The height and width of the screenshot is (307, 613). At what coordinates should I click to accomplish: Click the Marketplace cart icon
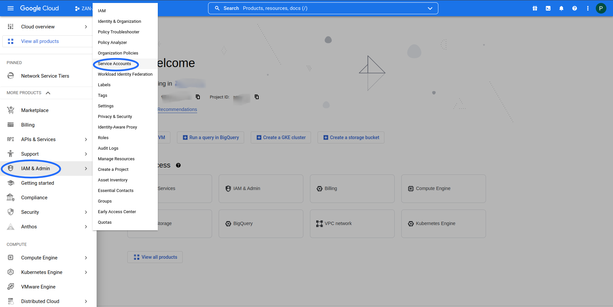11,110
